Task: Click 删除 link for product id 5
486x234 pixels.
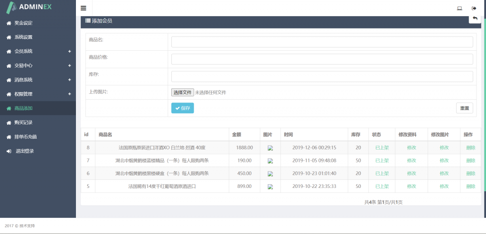Action: pos(470,187)
